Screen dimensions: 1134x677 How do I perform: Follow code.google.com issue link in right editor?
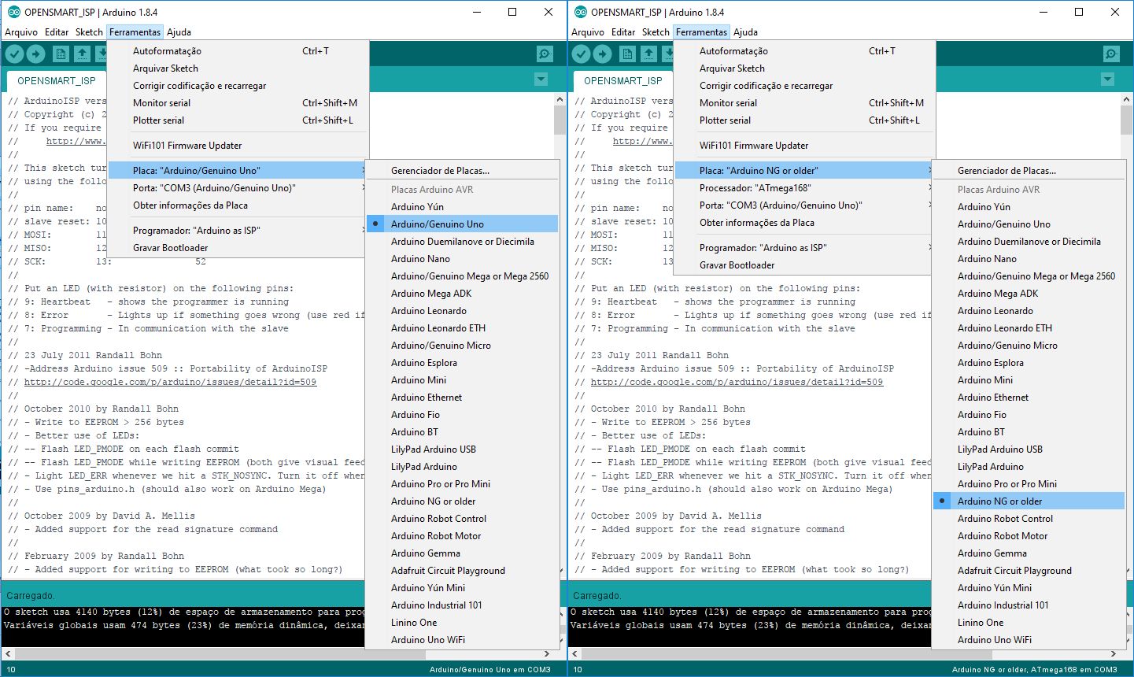(x=737, y=382)
